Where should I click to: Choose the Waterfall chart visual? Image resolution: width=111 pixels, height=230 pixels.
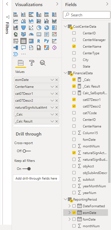(x=16, y=28)
